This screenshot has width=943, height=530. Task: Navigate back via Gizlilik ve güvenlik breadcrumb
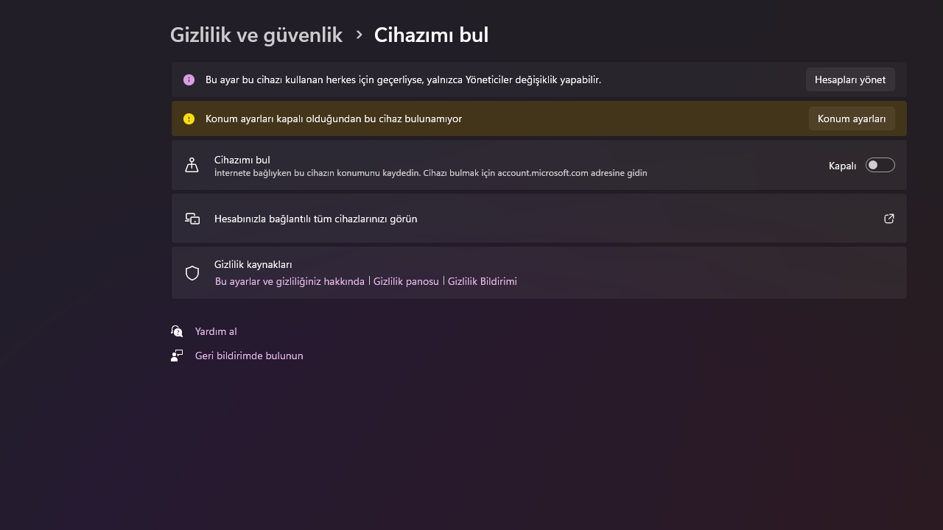256,35
